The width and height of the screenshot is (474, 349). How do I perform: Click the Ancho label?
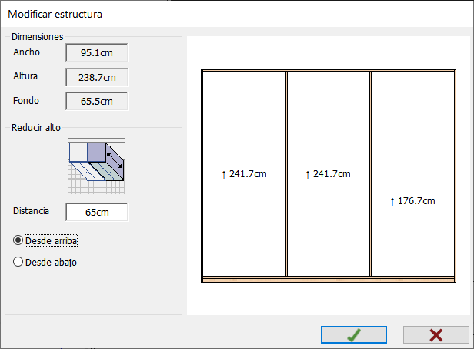pos(26,52)
